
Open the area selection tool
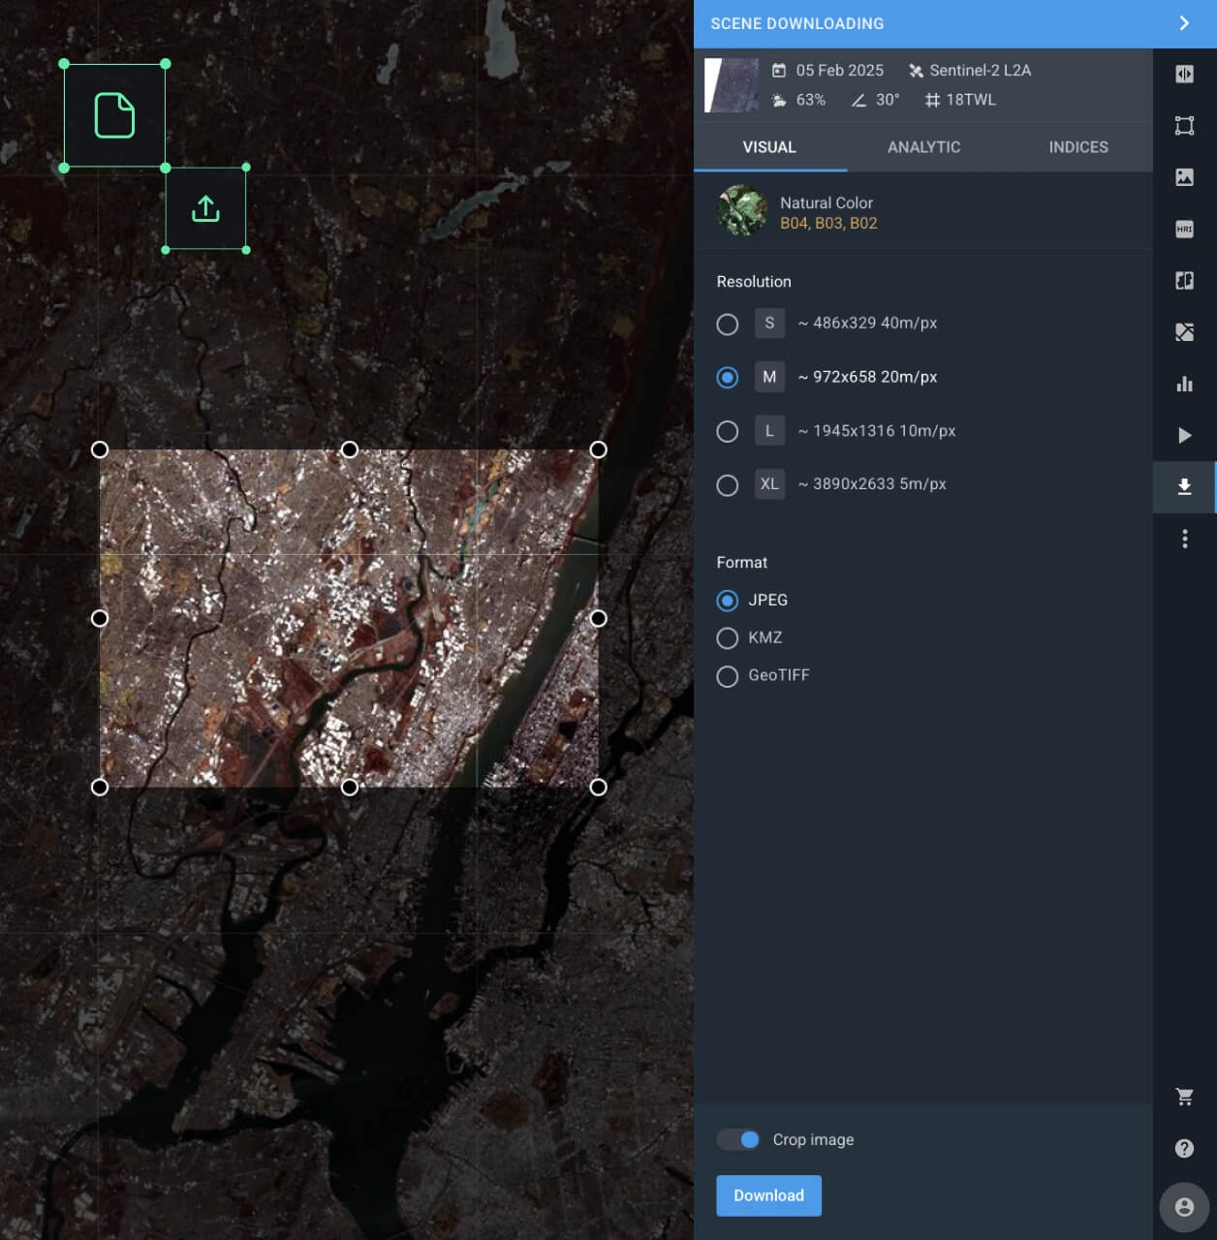[x=1184, y=125]
